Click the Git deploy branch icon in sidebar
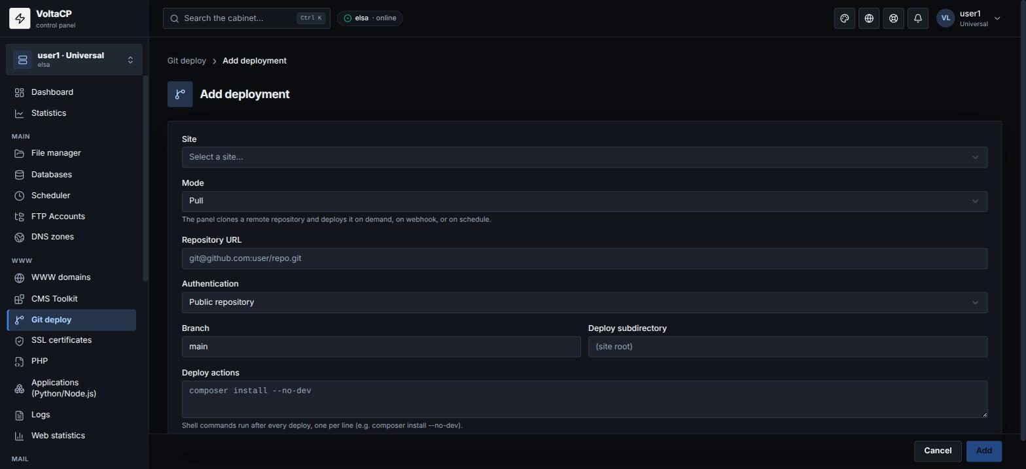Viewport: 1026px width, 469px height. tap(20, 320)
